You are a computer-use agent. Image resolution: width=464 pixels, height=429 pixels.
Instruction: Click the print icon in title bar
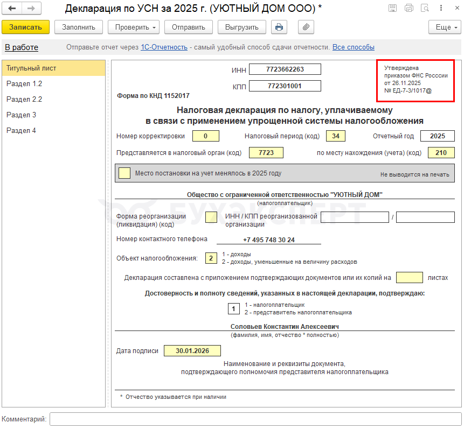(409, 9)
